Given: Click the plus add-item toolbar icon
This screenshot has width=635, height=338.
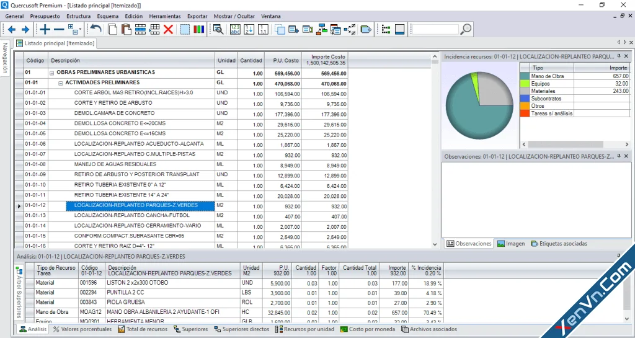Looking at the screenshot, I should click(45, 29).
